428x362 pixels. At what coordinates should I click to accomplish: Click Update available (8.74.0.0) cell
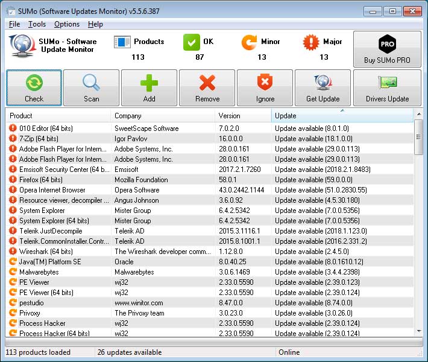313,303
